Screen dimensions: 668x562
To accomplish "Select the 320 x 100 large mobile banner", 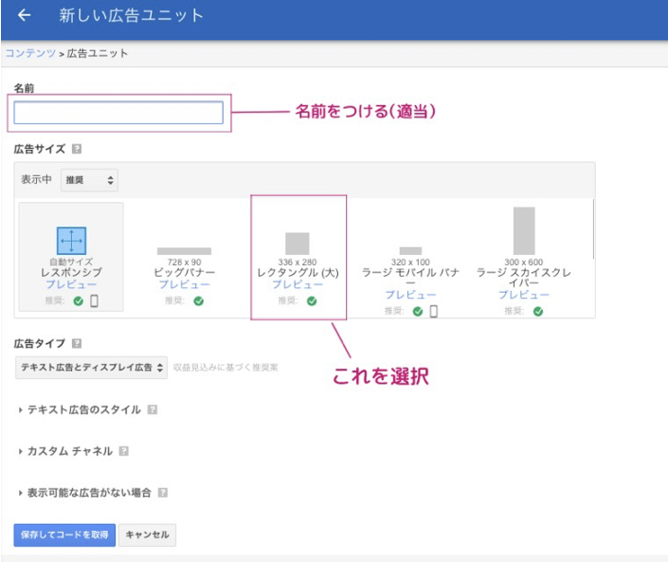I will (x=410, y=251).
